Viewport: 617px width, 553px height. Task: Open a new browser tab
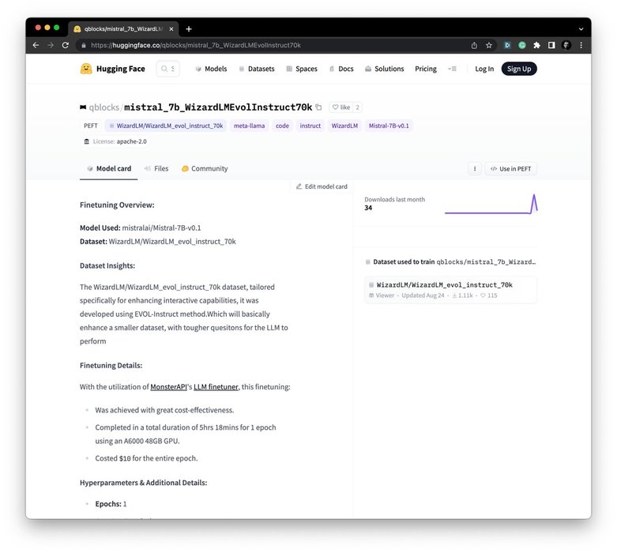[x=189, y=28]
